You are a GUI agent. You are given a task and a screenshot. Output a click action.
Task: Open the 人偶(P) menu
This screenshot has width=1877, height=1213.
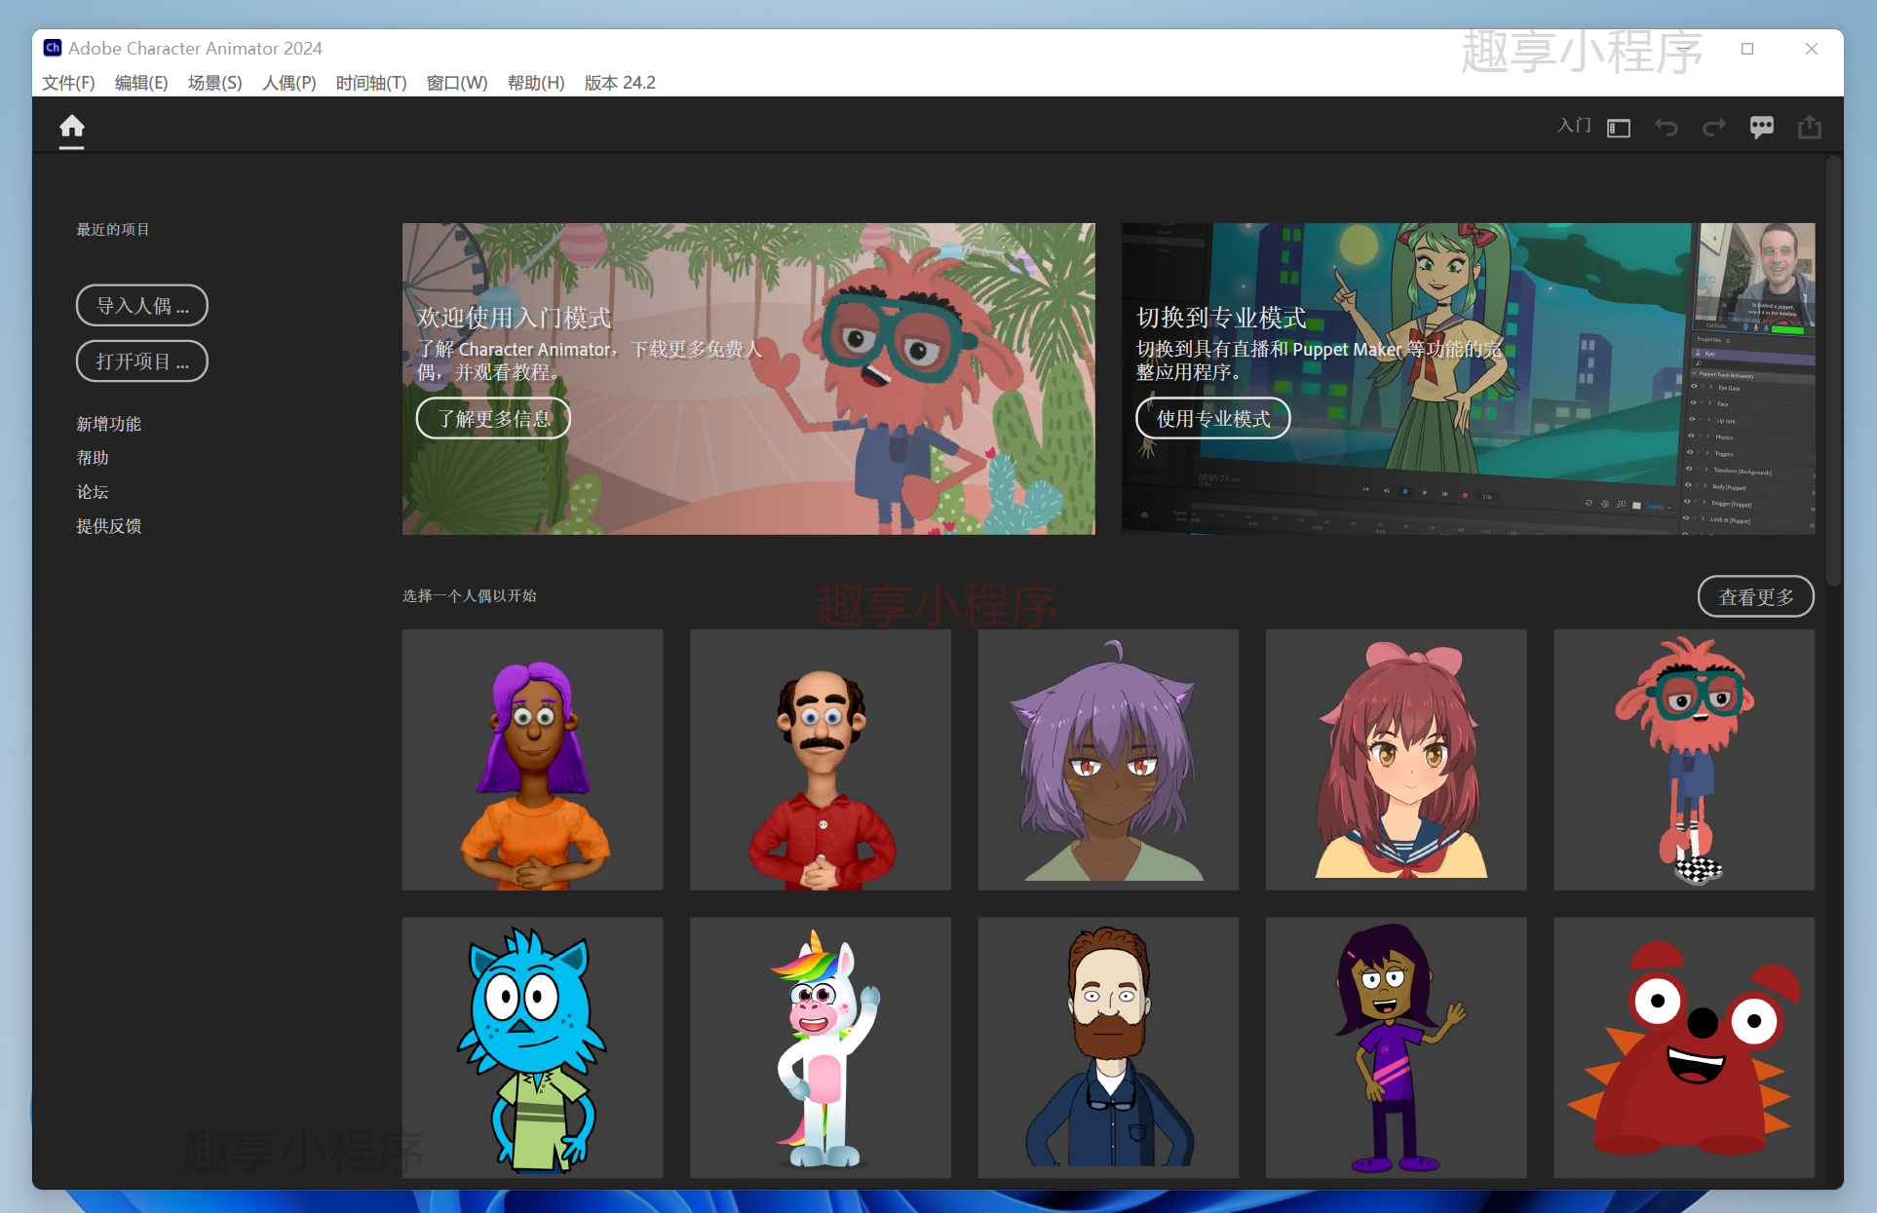(x=289, y=83)
